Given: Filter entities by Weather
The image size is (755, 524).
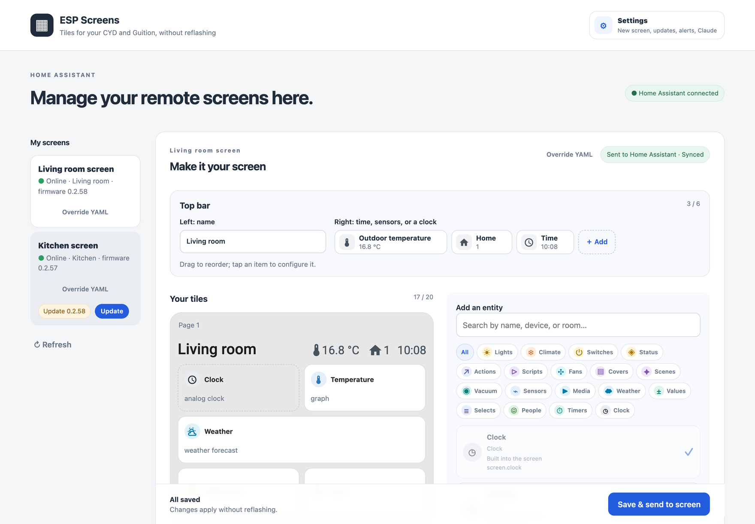Looking at the screenshot, I should pyautogui.click(x=622, y=391).
